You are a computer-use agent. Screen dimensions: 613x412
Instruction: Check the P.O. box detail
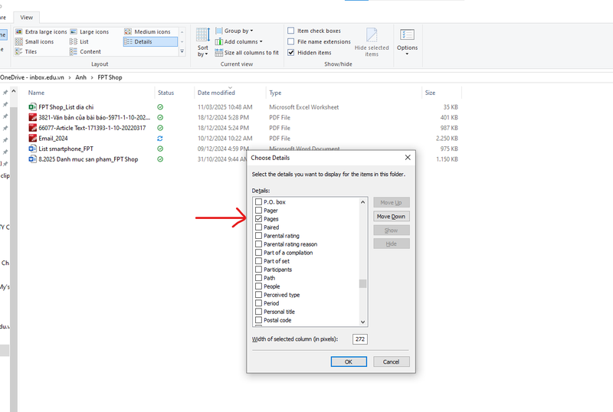click(258, 202)
